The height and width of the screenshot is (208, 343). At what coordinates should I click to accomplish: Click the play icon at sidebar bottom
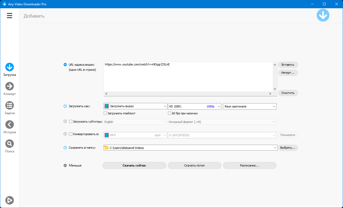(10, 200)
